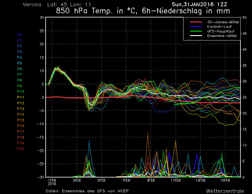The width and height of the screenshot is (252, 194).
Task: Click the P0 ensemble member label
Action: tap(20, 35)
